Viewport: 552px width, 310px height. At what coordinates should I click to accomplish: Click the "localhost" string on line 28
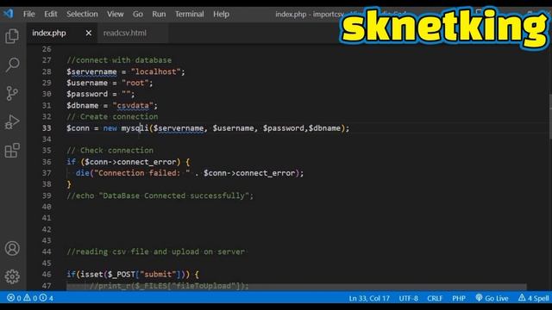pyautogui.click(x=155, y=71)
